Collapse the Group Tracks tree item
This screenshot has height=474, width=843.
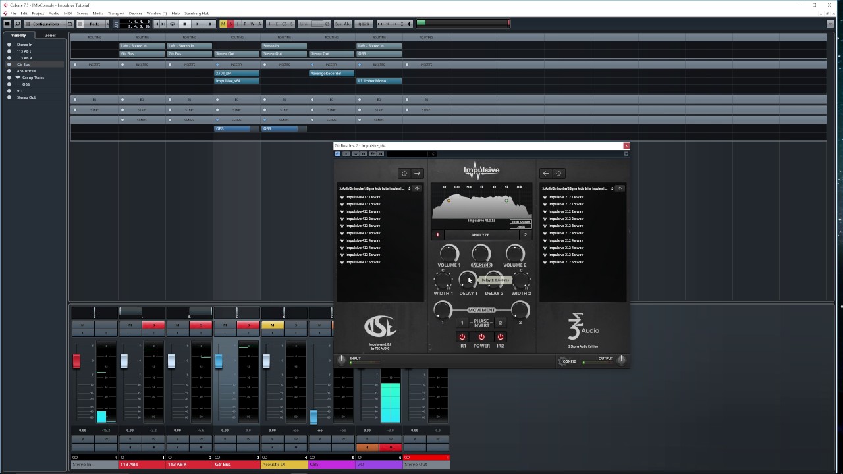[18, 78]
